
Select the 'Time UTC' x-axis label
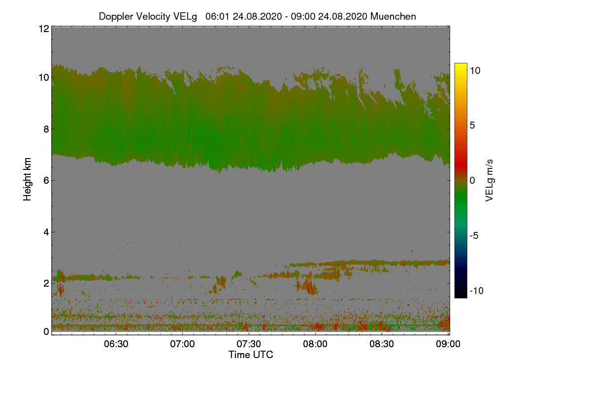click(251, 355)
